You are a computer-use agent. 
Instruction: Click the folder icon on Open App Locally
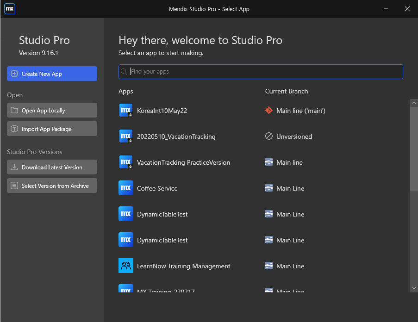pos(14,110)
